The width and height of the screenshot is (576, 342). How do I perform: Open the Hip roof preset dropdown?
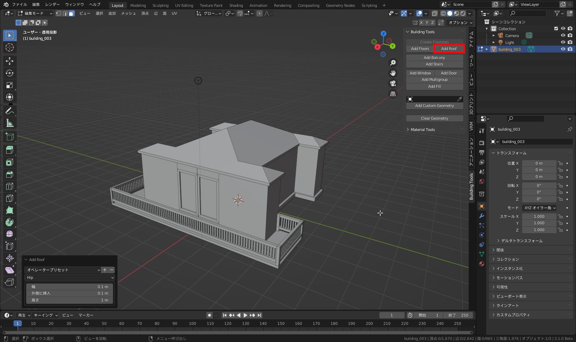point(70,277)
